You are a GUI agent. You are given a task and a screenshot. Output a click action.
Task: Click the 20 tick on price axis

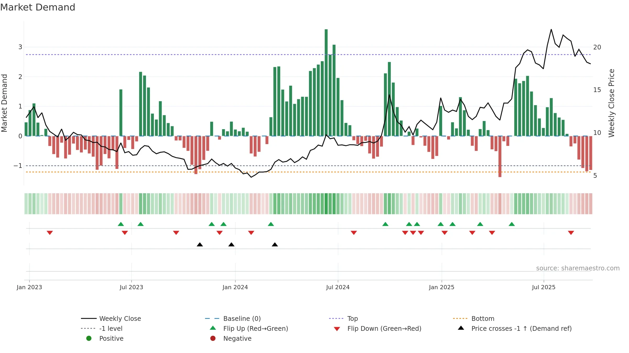(x=597, y=47)
